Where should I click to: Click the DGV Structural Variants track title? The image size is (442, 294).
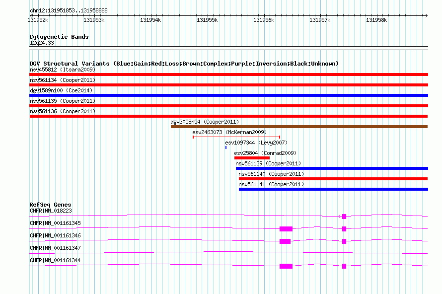[x=184, y=64]
